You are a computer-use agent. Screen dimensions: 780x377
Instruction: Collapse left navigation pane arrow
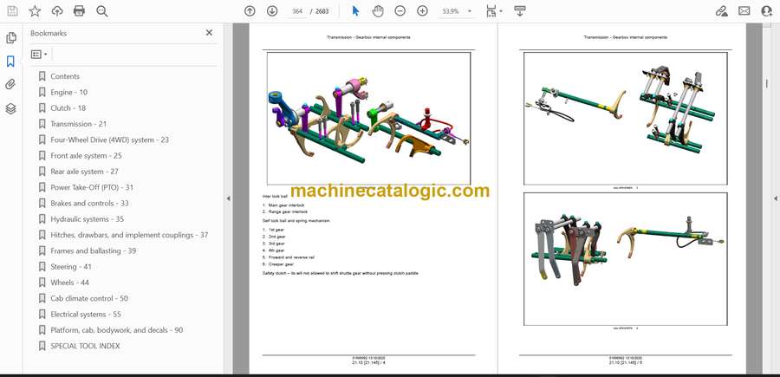point(228,198)
